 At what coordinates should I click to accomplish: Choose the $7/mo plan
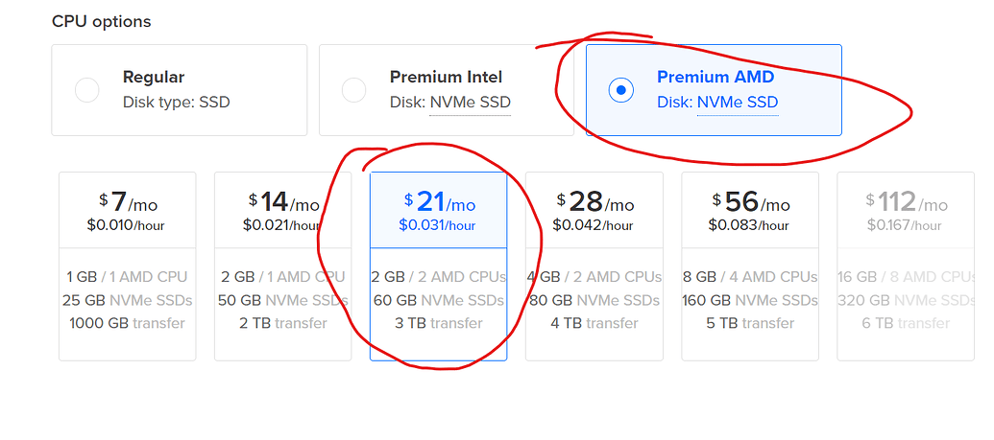click(128, 213)
